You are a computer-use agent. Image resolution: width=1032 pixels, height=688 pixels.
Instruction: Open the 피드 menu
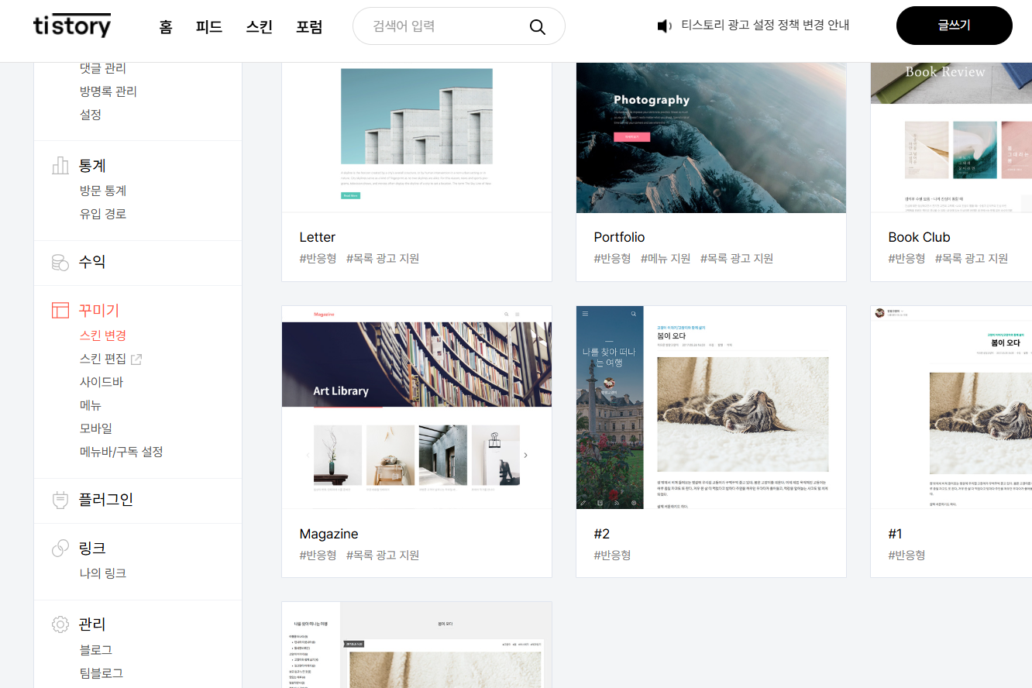click(209, 27)
